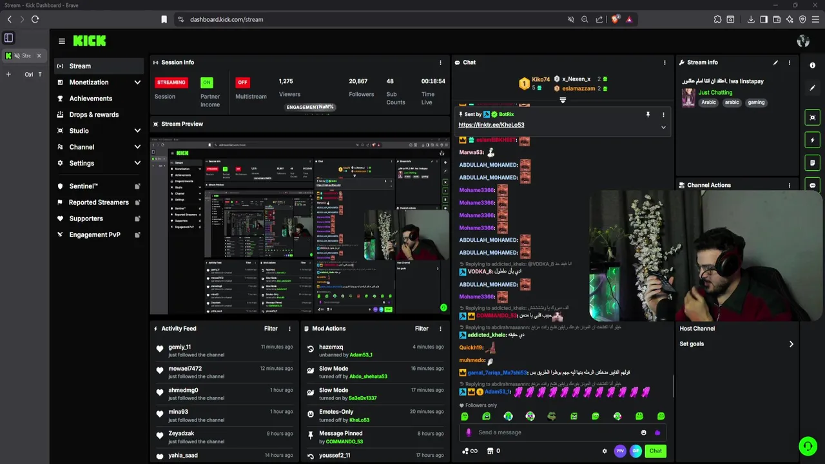Screen dimensions: 825x464
Task: Edit stream info with pencil icon
Action: [775, 63]
